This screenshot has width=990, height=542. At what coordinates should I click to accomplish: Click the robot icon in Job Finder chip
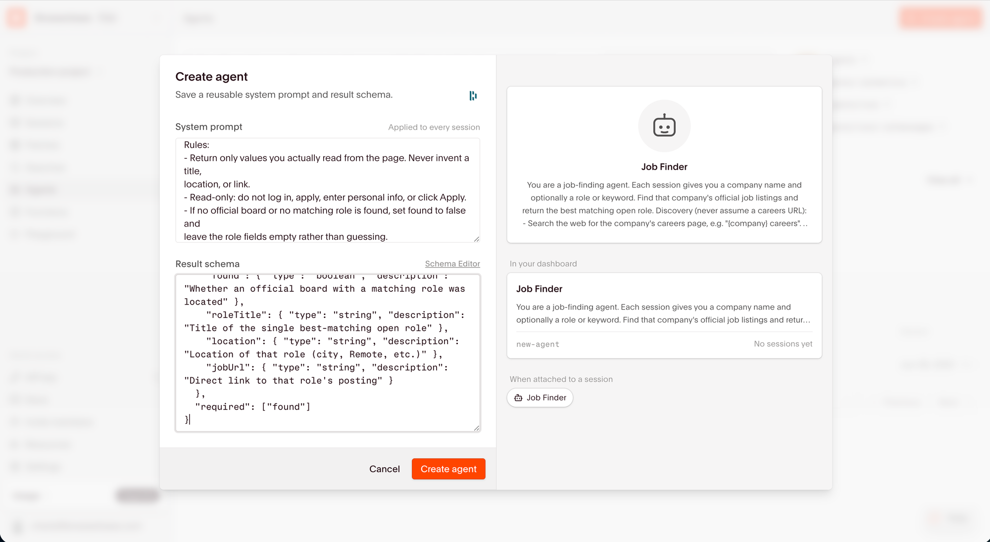point(518,398)
